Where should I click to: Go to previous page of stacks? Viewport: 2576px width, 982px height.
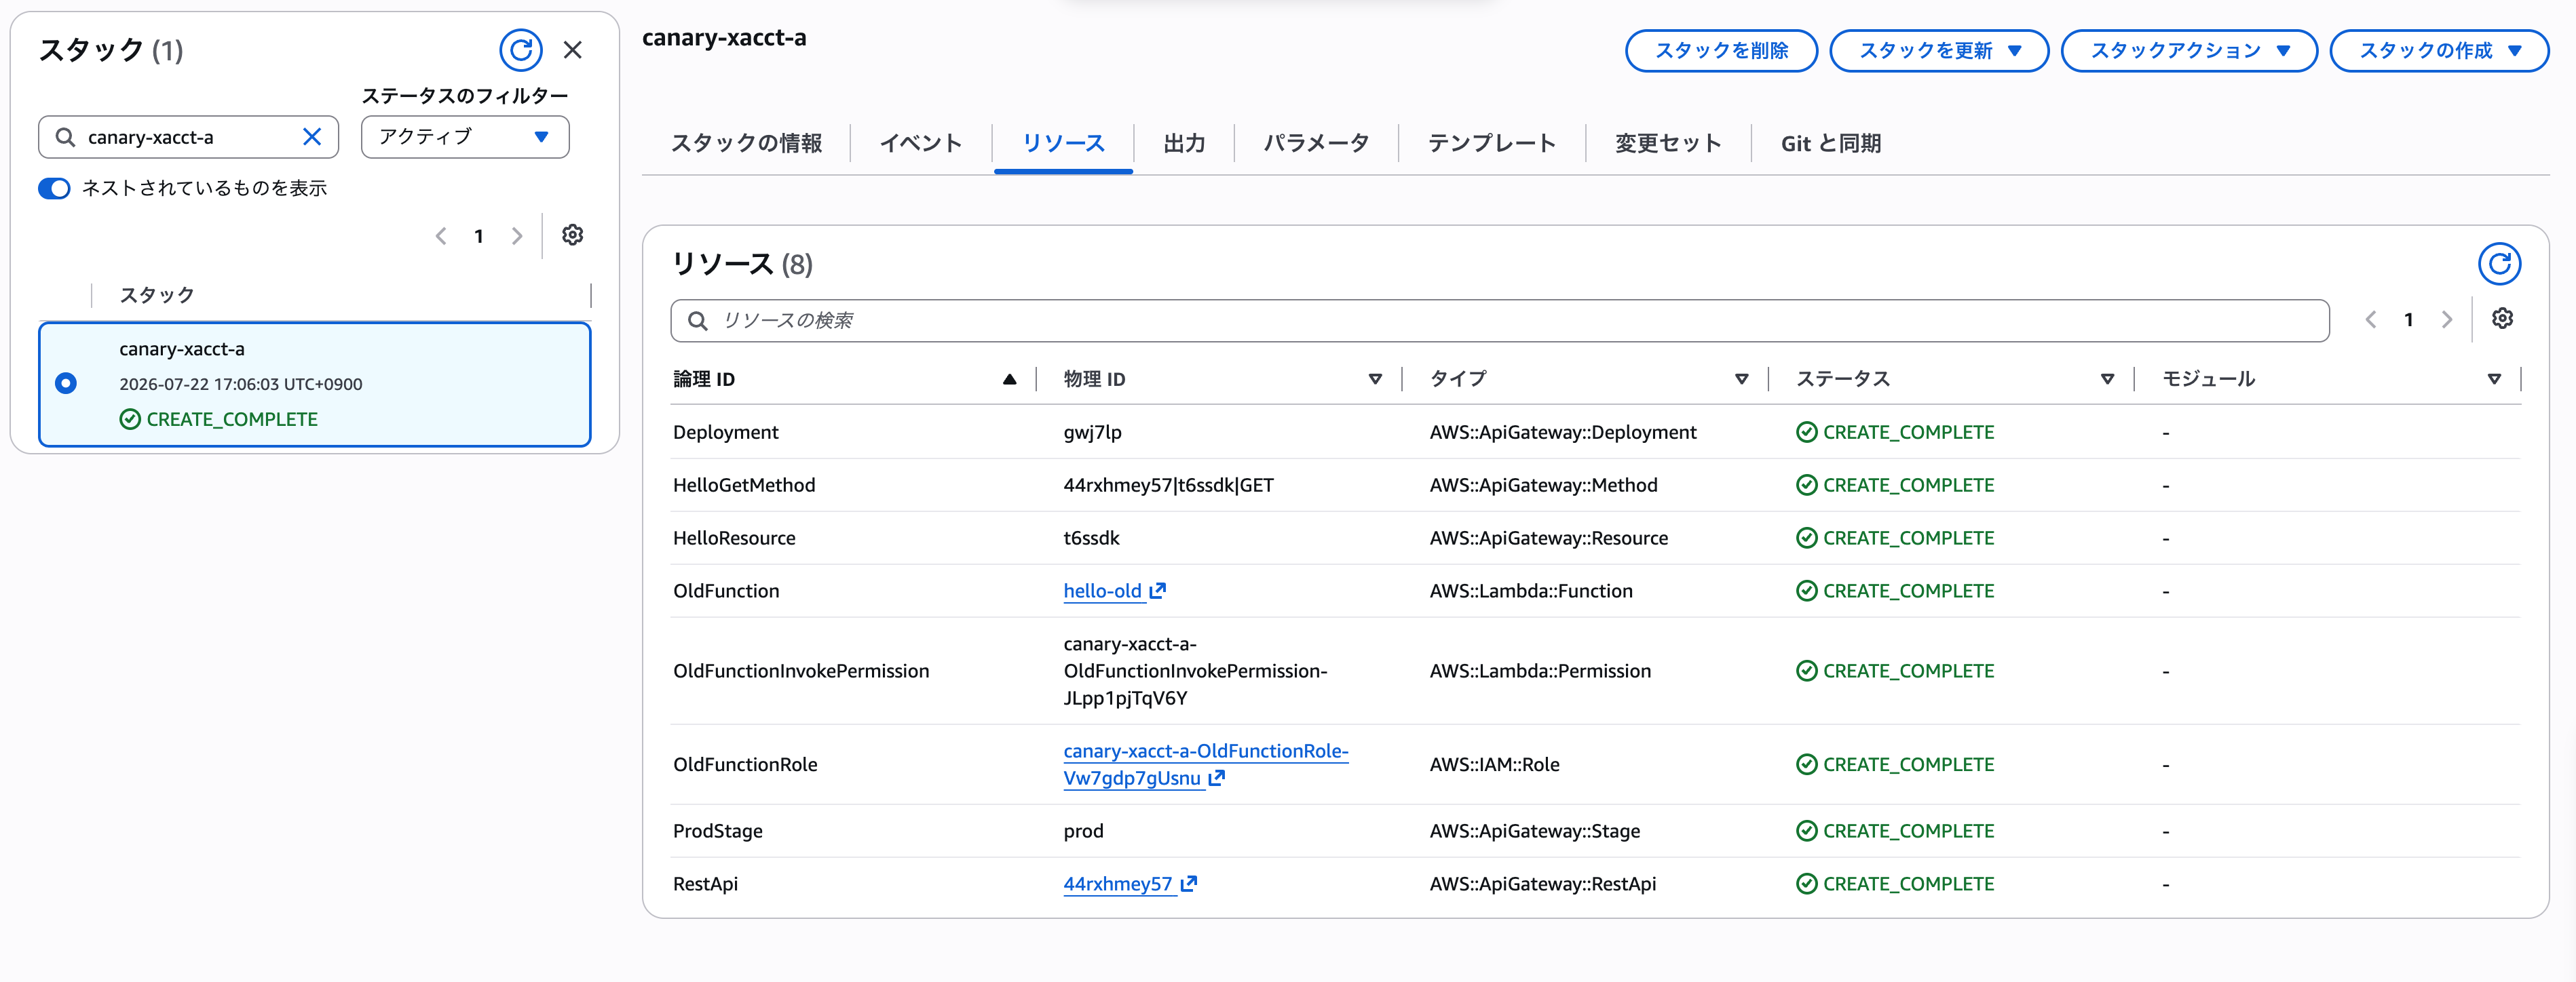pos(441,236)
